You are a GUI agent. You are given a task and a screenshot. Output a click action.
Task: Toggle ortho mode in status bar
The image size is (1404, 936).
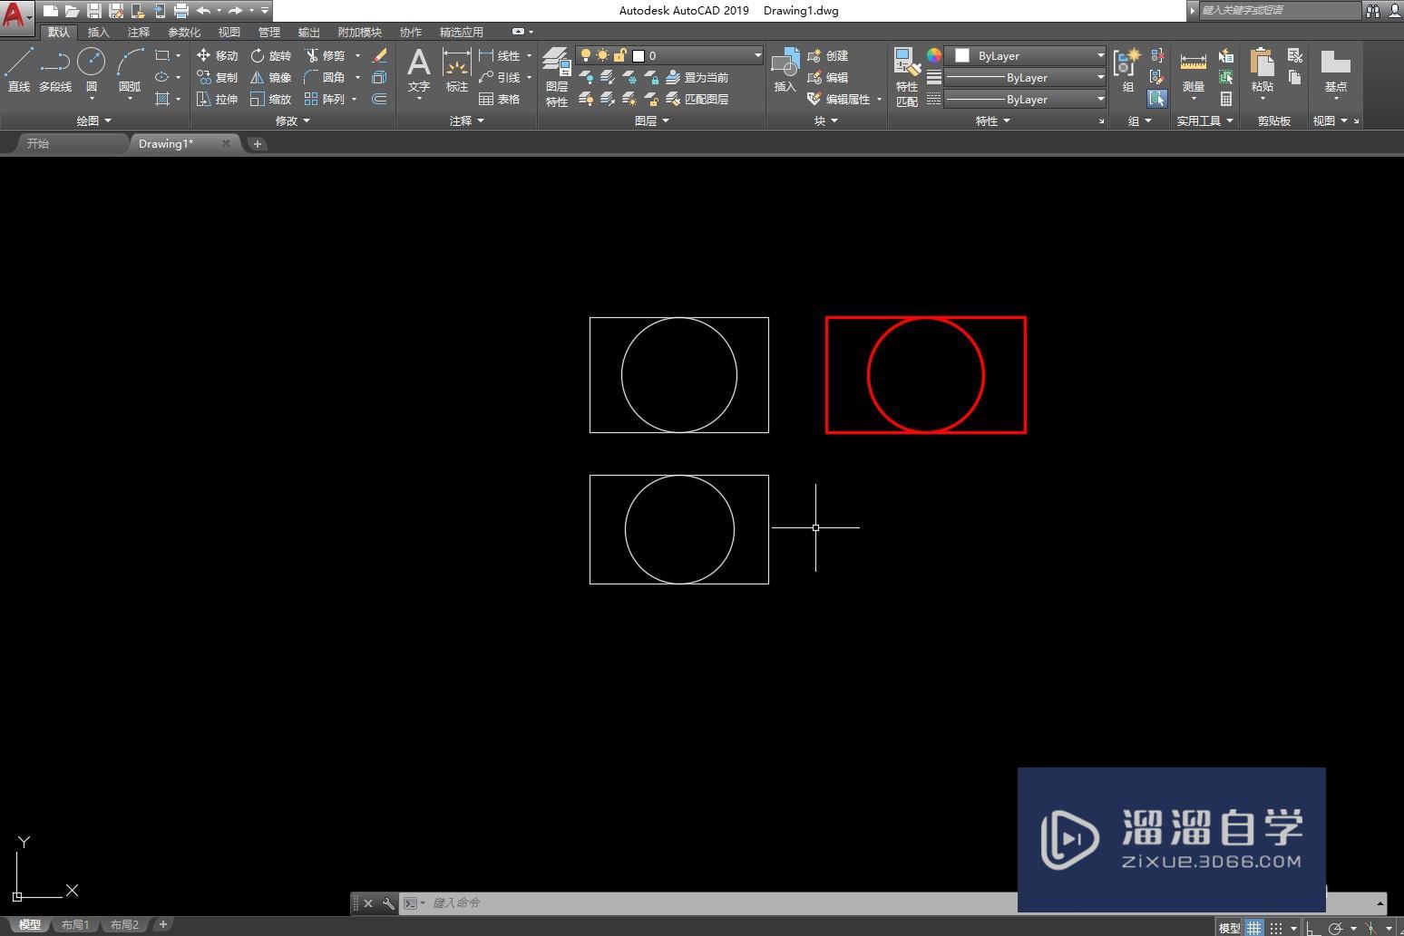point(1312,928)
